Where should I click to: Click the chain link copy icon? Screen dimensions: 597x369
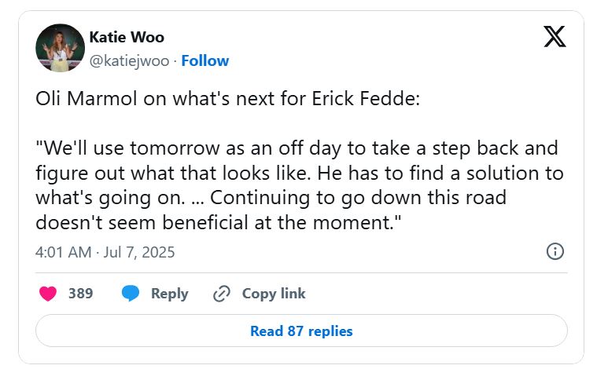pyautogui.click(x=222, y=294)
